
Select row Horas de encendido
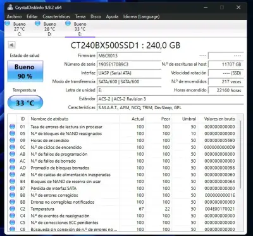(122, 140)
